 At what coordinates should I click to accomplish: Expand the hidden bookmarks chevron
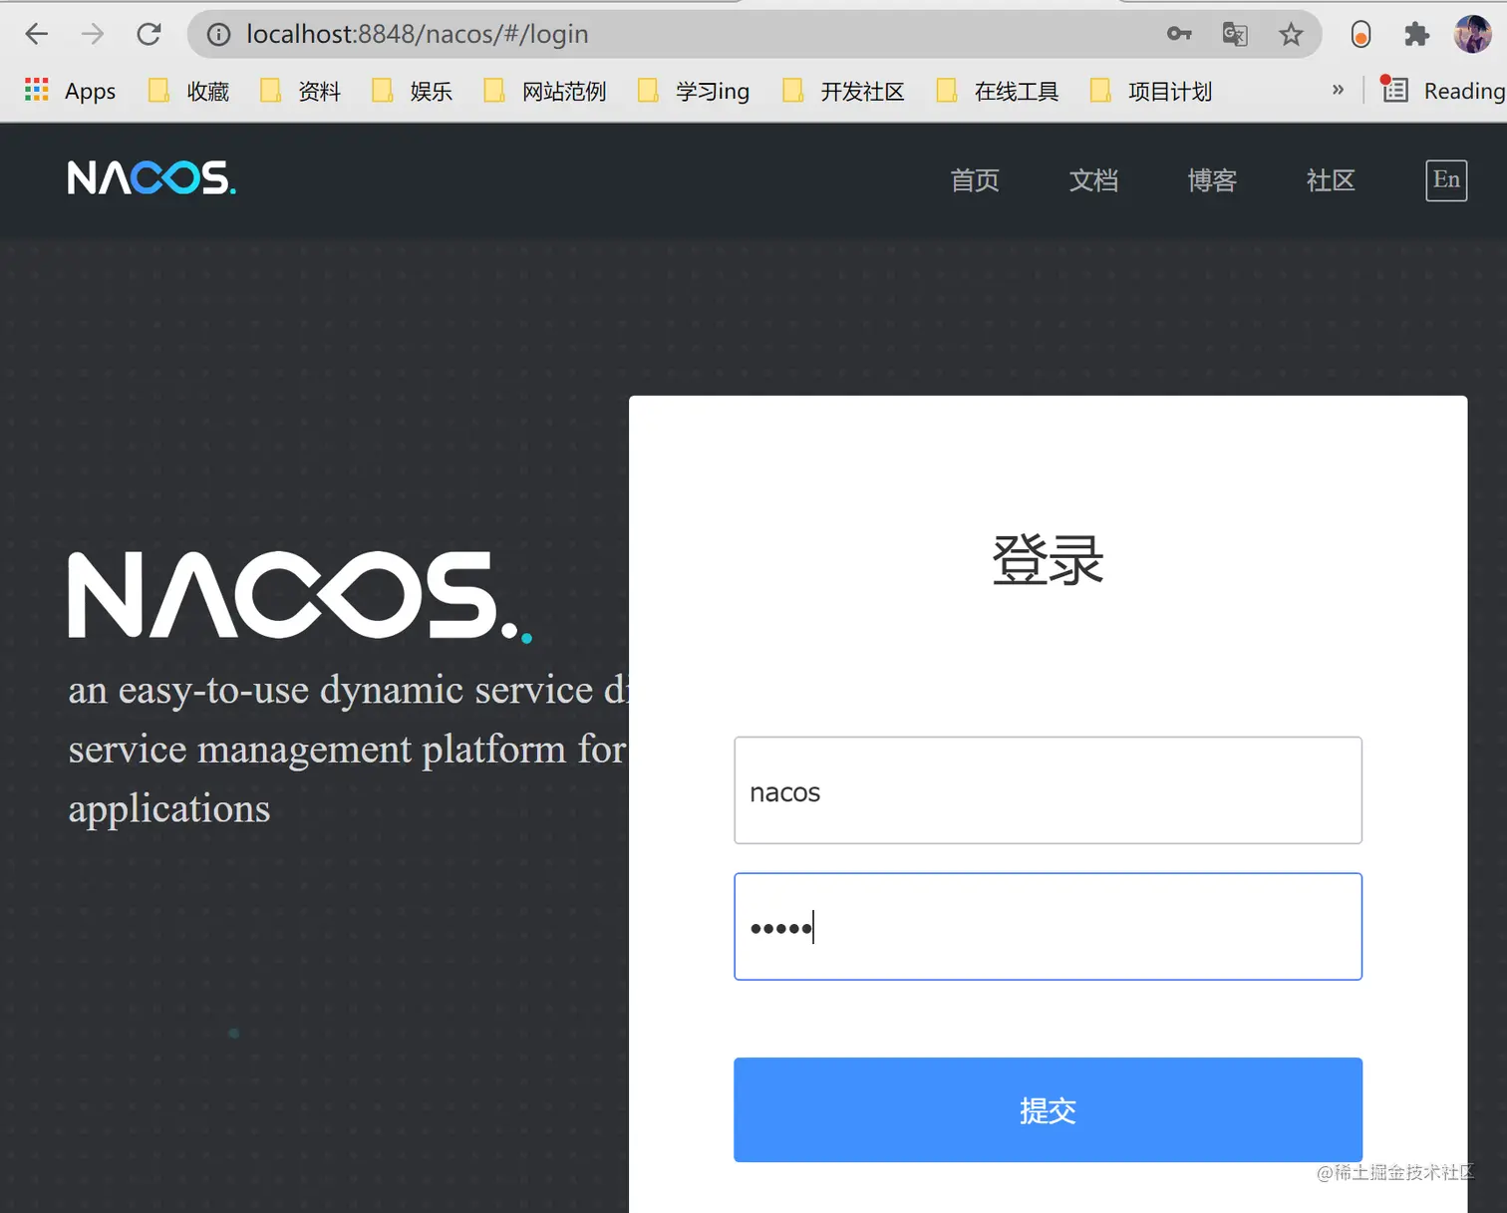1338,90
